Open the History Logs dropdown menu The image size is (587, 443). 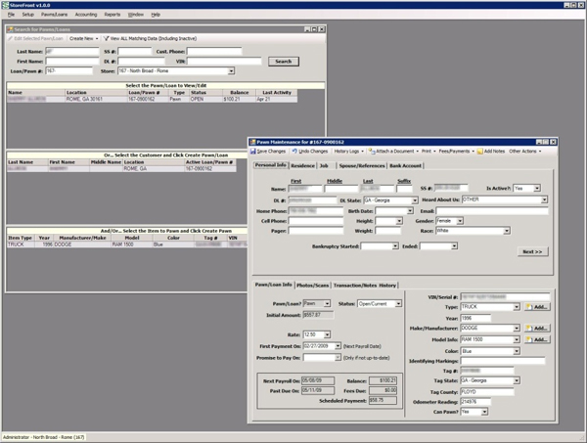[x=349, y=152]
